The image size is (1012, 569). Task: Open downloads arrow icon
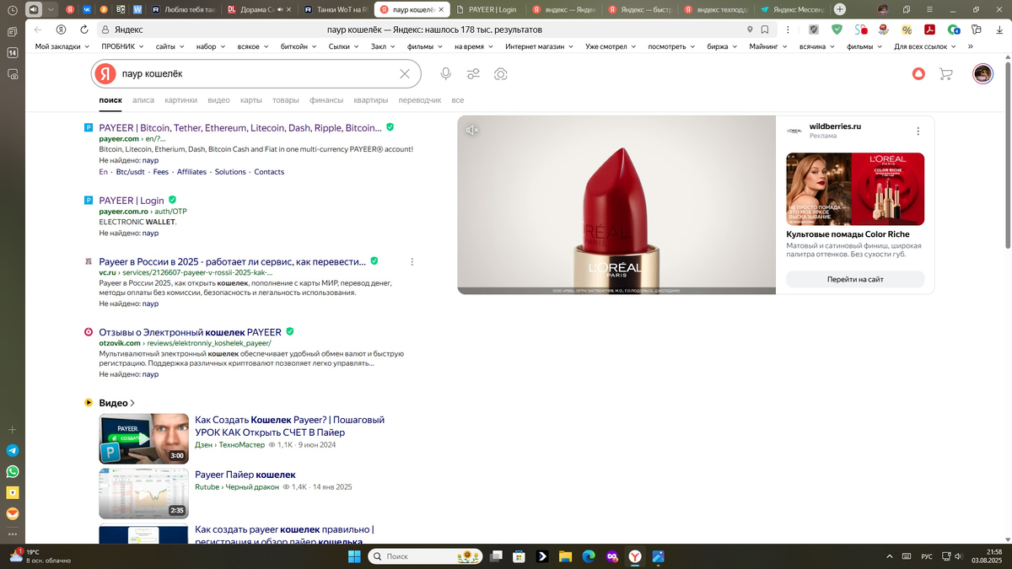coord(998,29)
